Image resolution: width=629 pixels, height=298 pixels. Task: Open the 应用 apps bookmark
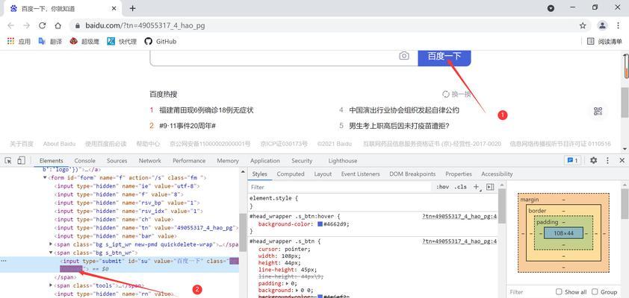pyautogui.click(x=19, y=41)
